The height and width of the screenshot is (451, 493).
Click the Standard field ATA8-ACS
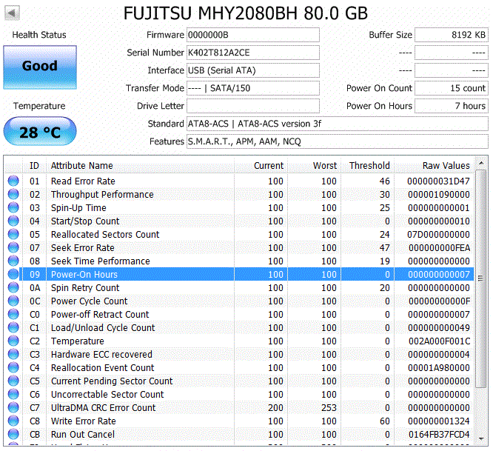[x=338, y=124]
